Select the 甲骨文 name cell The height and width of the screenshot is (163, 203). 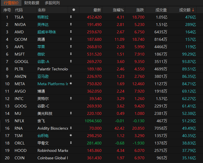43,143
